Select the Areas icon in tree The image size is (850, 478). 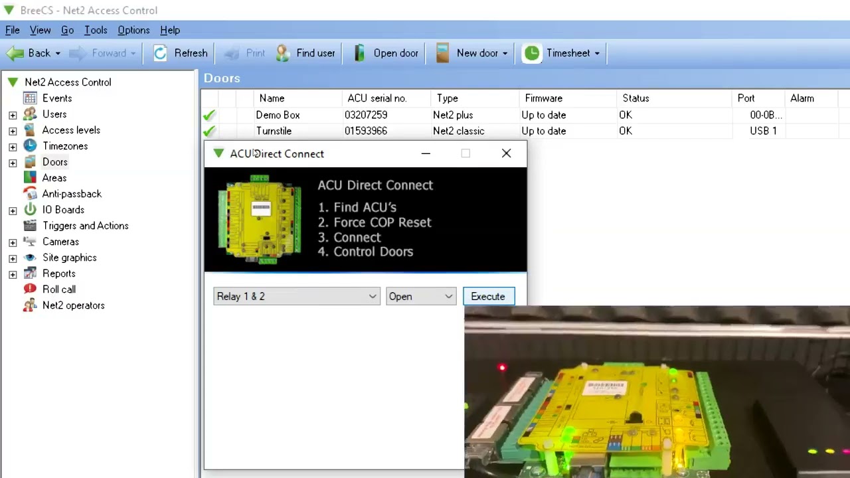click(x=30, y=178)
